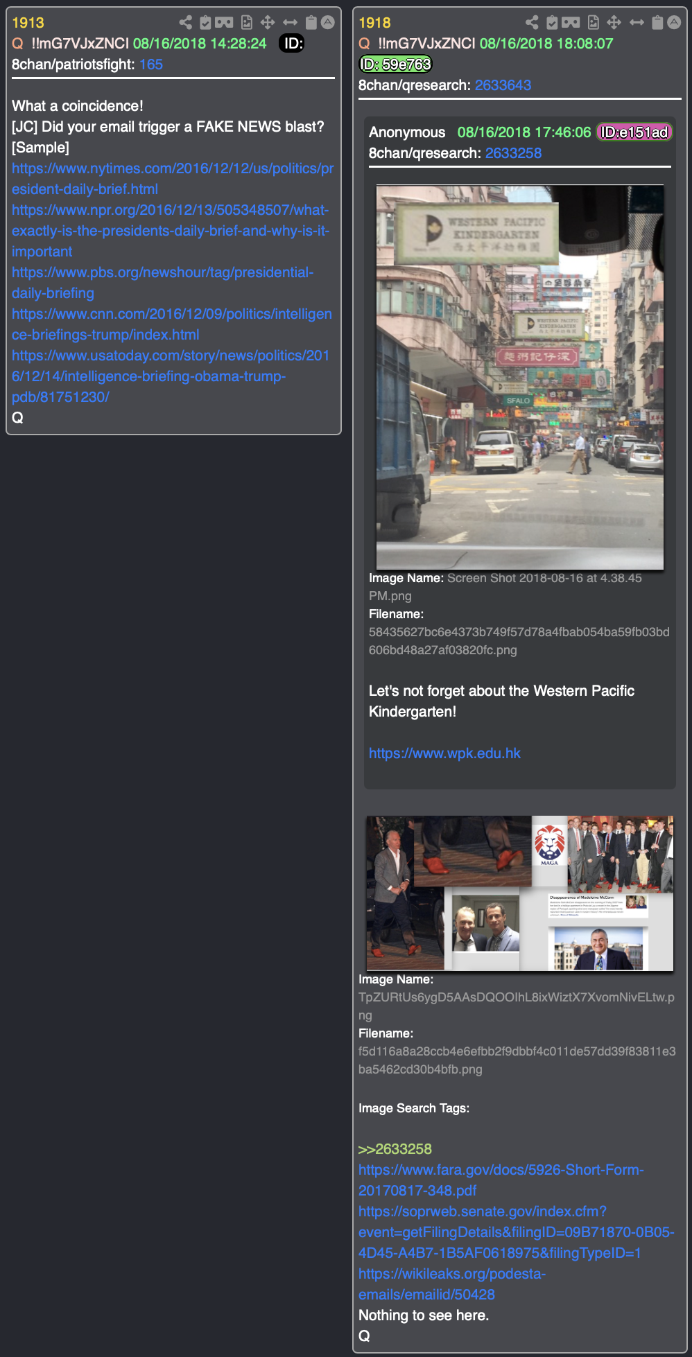Click the clipboard-check icon on post 1918

click(552, 22)
